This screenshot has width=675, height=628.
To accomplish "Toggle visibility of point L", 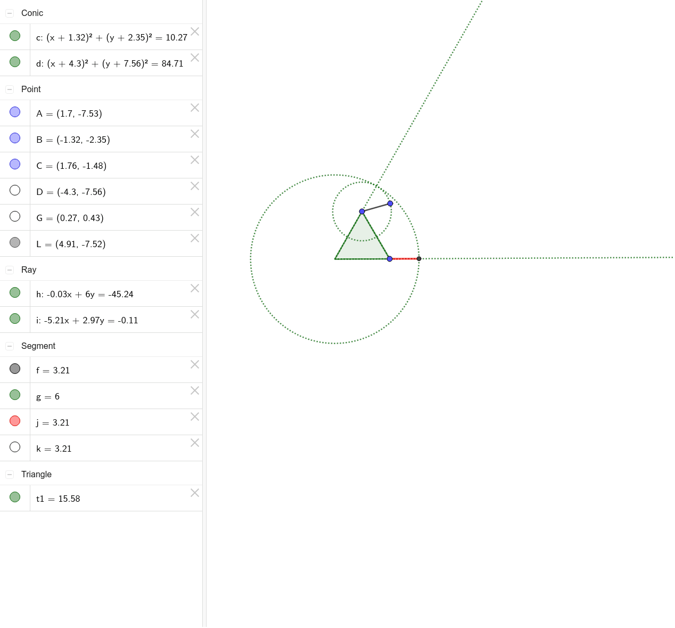I will point(15,242).
